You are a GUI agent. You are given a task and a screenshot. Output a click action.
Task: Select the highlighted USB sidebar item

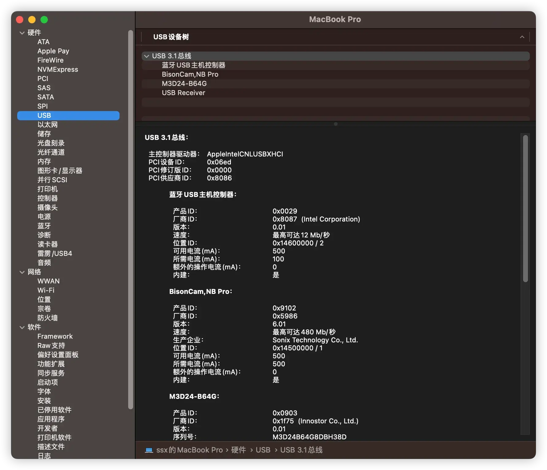coord(68,115)
